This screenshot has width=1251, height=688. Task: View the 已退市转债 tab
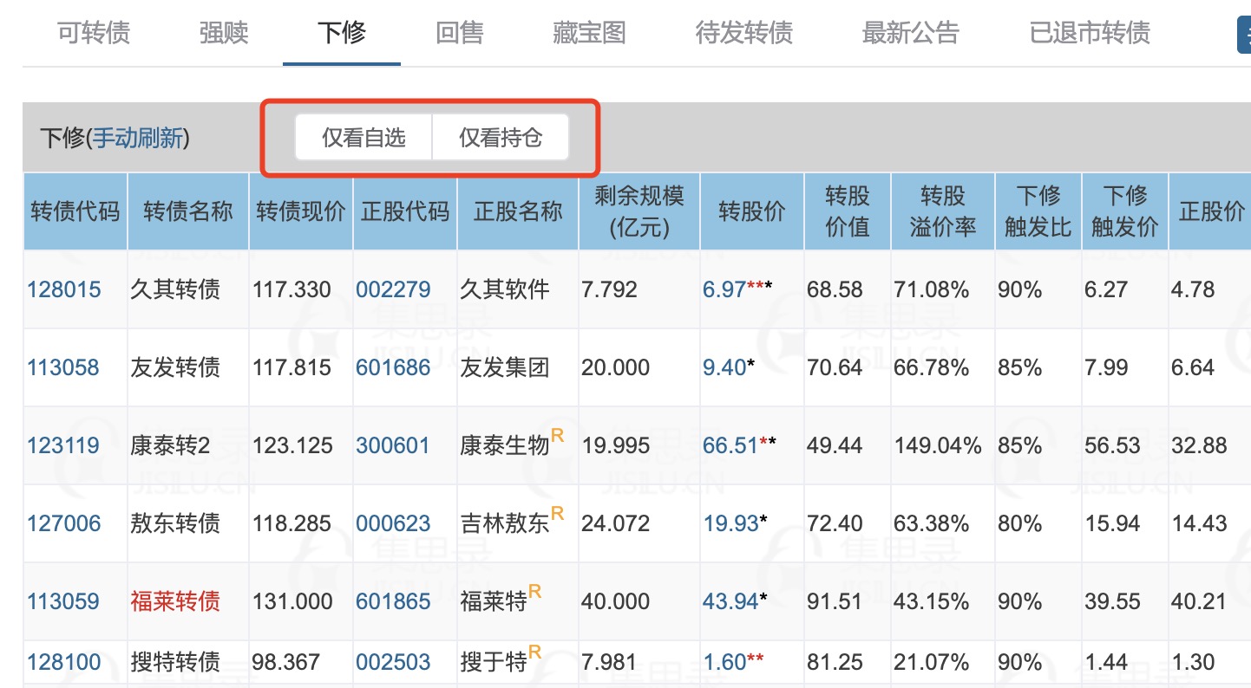coord(1090,33)
